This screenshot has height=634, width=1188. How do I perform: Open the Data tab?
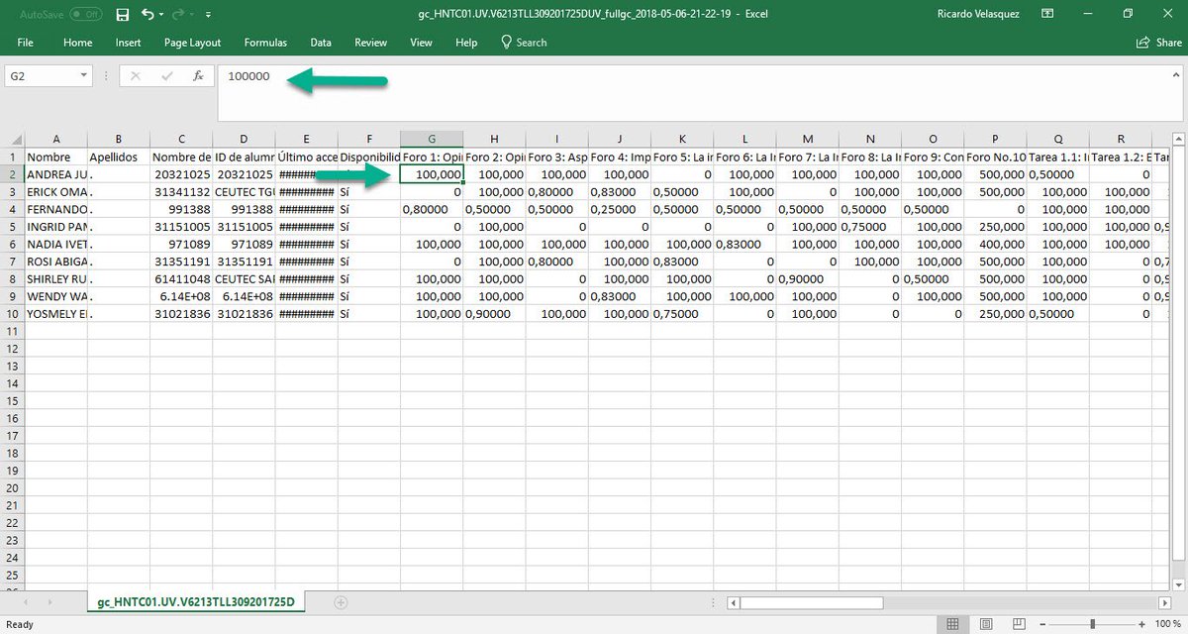pyautogui.click(x=321, y=43)
